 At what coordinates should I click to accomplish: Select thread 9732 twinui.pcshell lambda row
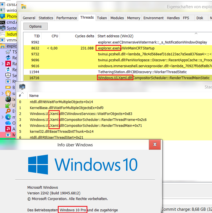click(x=118, y=54)
